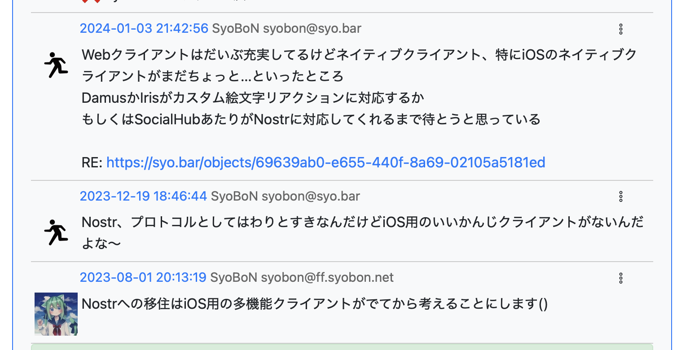677x350 pixels.
Task: Open the three-dot menu on the 2023-12-19 post
Action: coord(621,197)
